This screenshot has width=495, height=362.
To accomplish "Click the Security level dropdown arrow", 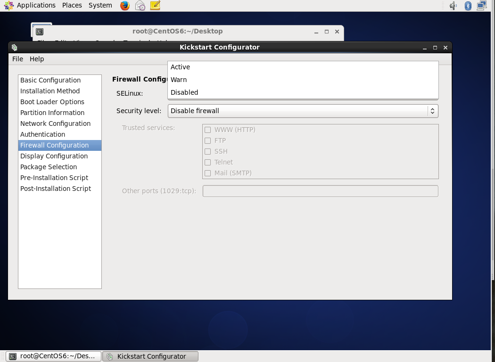I will point(432,111).
